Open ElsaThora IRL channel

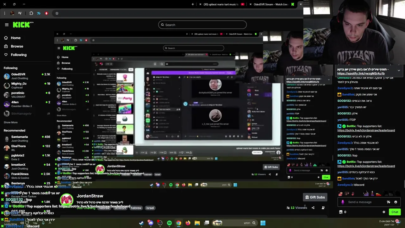[x=27, y=148]
